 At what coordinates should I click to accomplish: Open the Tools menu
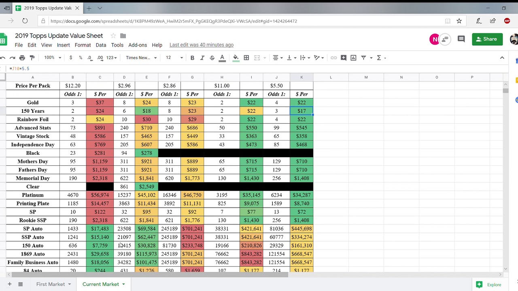point(117,45)
